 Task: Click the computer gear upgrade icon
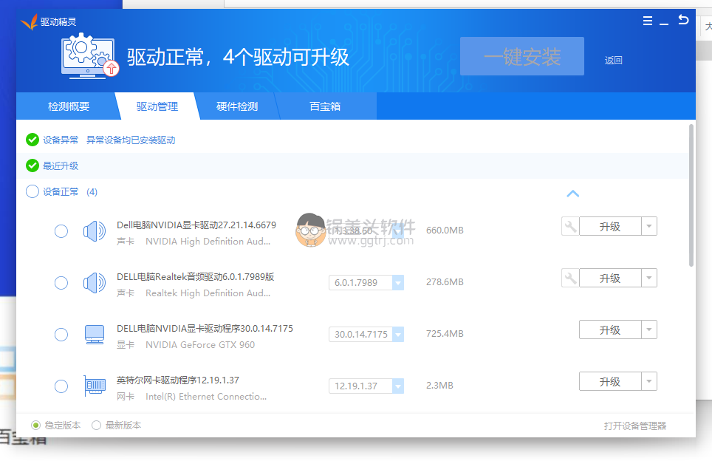(89, 56)
